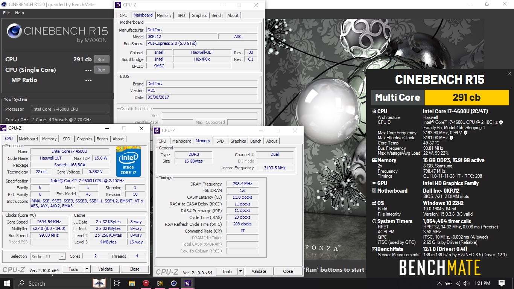This screenshot has width=514, height=289.
Task: Open Task View from the taskbar
Action: coord(117,283)
